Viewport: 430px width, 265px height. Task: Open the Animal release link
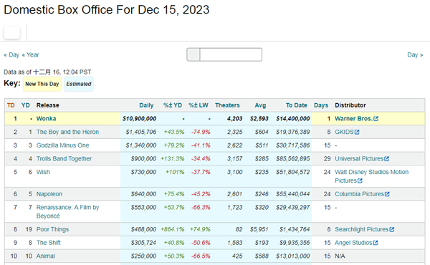point(46,256)
